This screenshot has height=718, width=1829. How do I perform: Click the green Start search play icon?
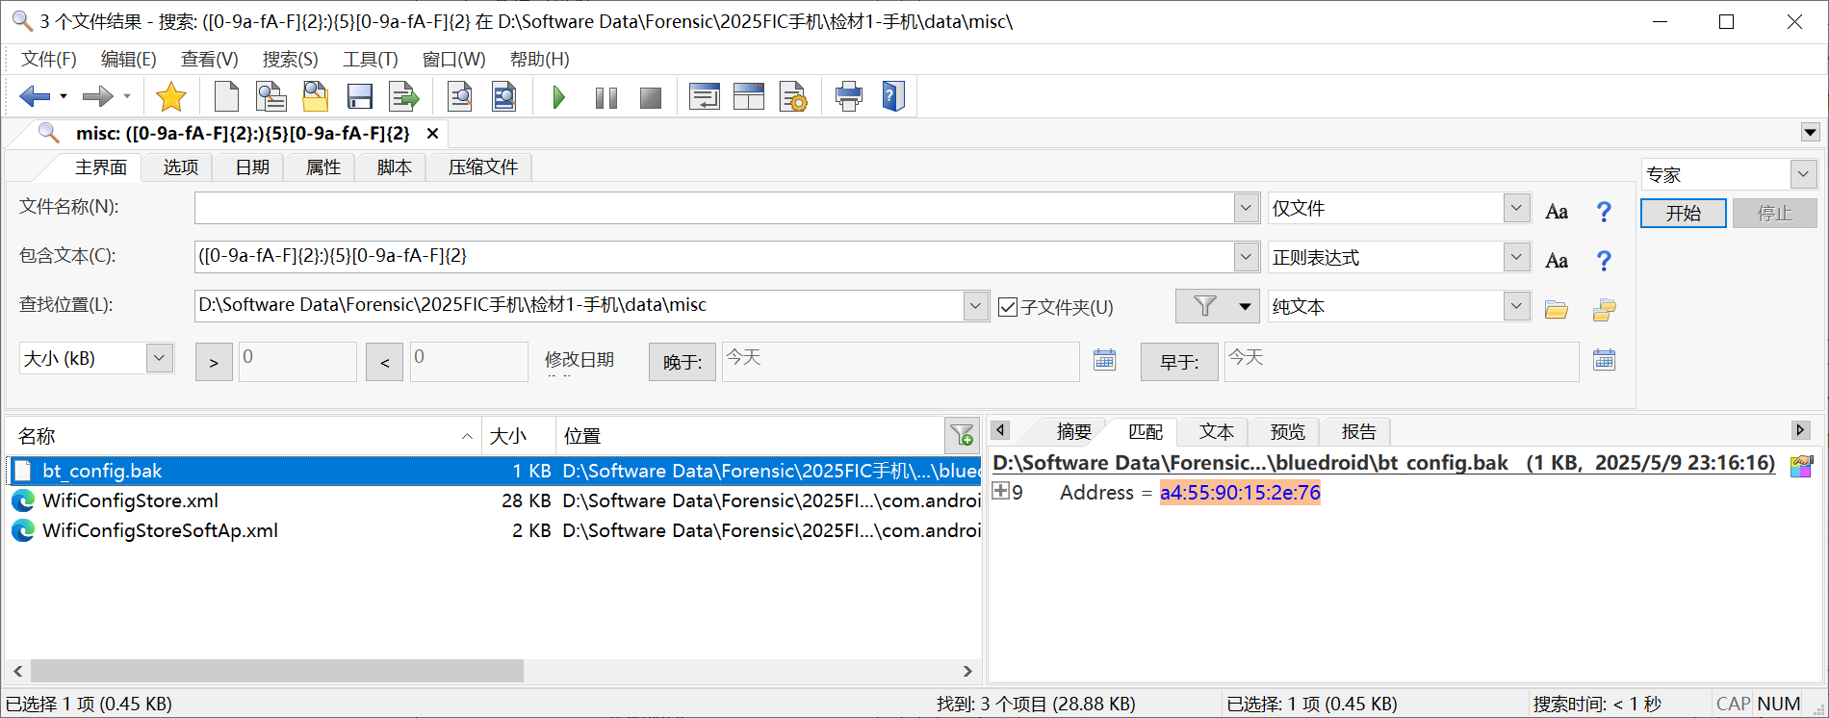(558, 97)
